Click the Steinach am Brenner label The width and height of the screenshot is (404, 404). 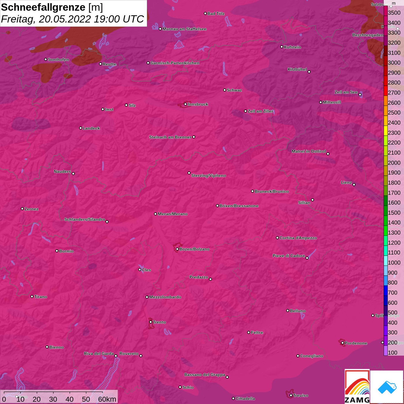(x=170, y=137)
